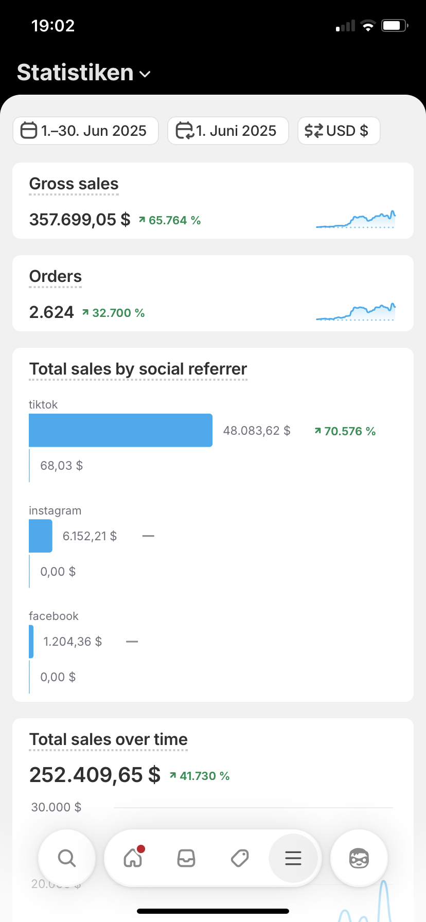Open the Orders inbox tray icon
Image resolution: width=426 pixels, height=922 pixels.
point(186,858)
